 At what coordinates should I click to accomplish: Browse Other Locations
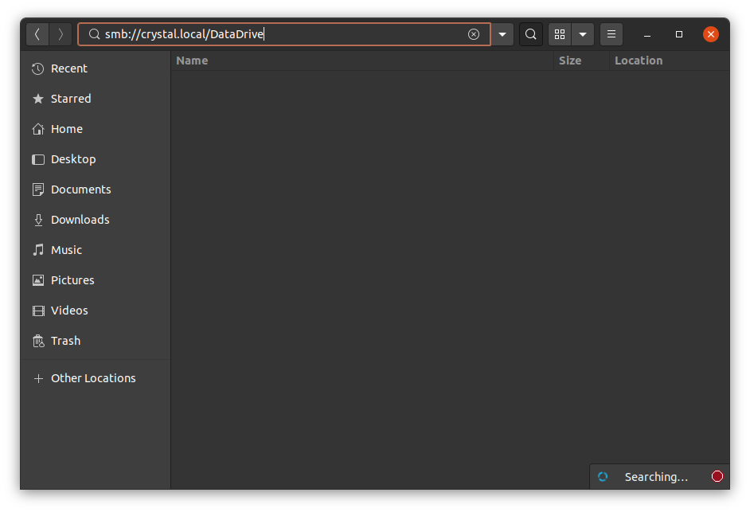[93, 378]
